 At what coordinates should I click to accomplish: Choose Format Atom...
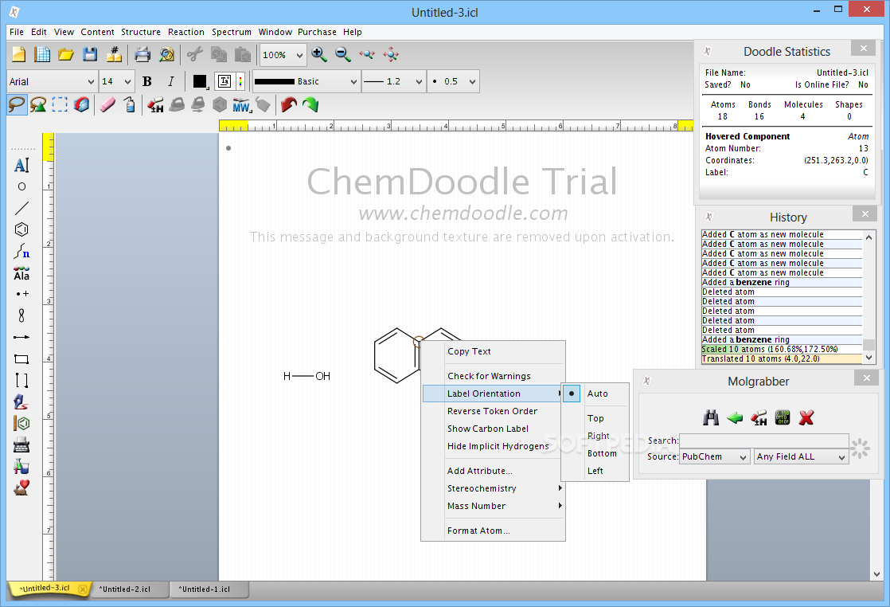494,531
